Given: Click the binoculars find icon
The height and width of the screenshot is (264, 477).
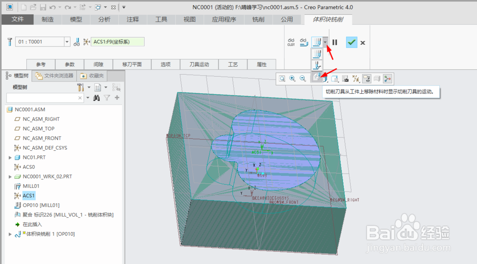Looking at the screenshot, I should pos(96,98).
